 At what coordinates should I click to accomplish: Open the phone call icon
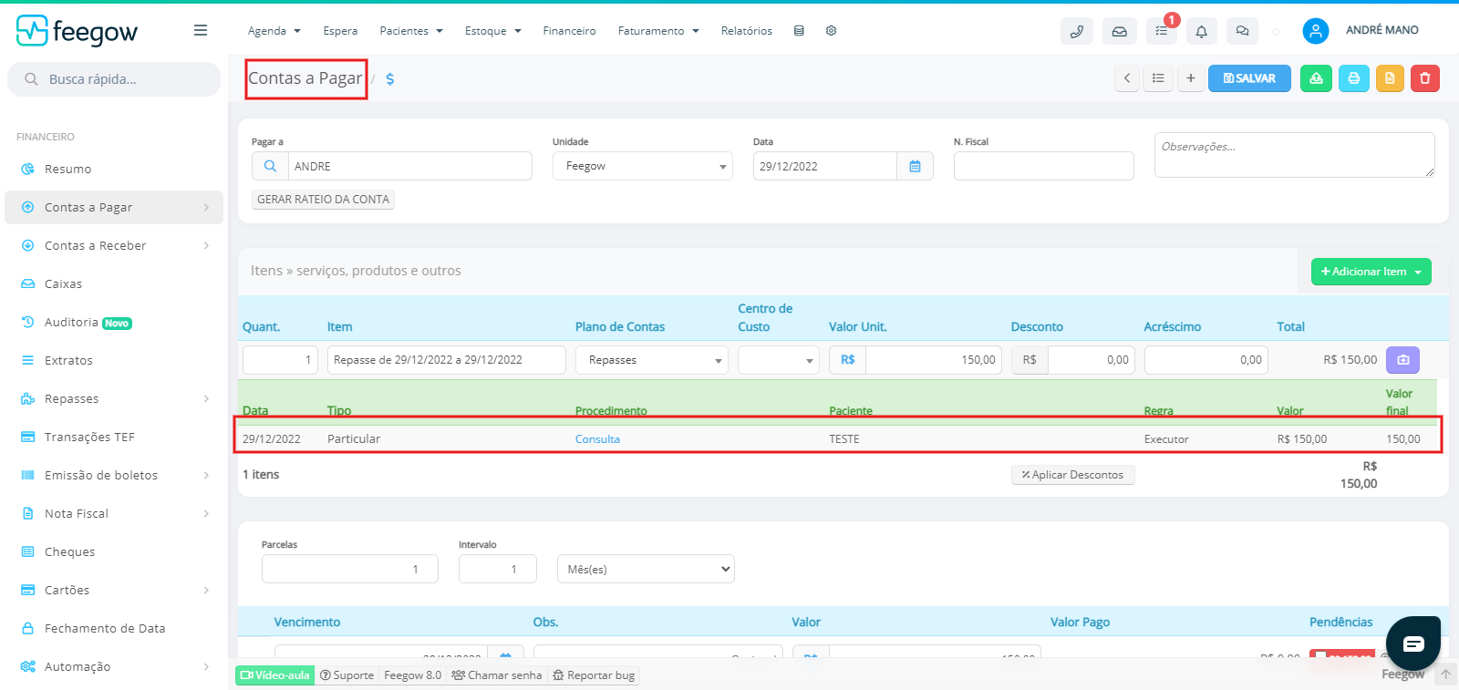(1077, 31)
